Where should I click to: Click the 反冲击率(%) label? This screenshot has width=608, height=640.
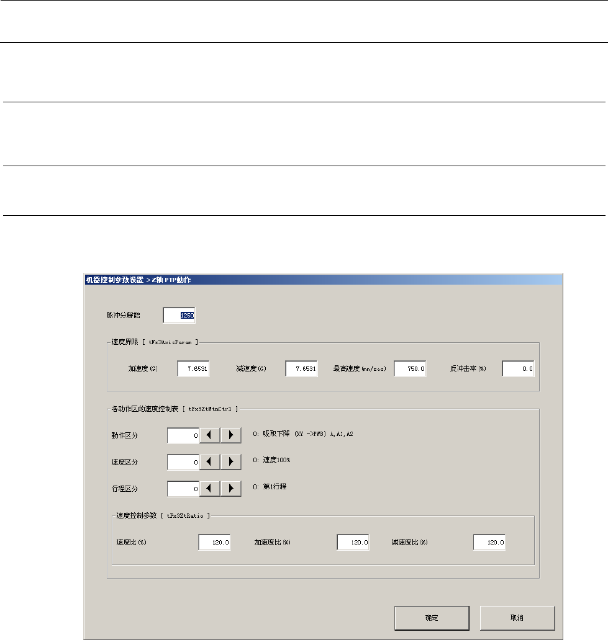[468, 368]
